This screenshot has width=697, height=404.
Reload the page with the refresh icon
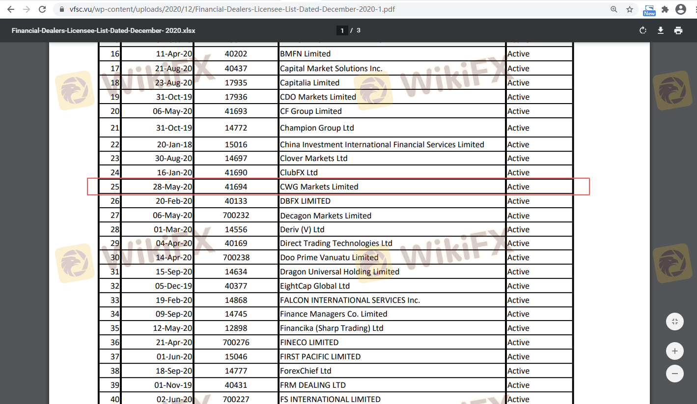tap(42, 9)
